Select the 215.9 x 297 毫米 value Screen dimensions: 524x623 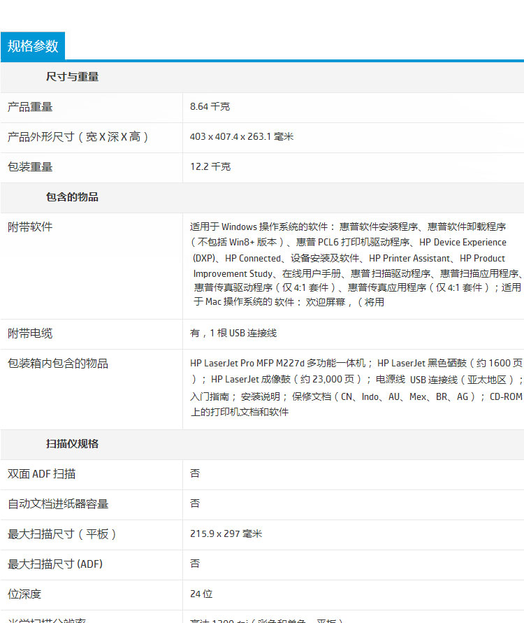click(226, 534)
